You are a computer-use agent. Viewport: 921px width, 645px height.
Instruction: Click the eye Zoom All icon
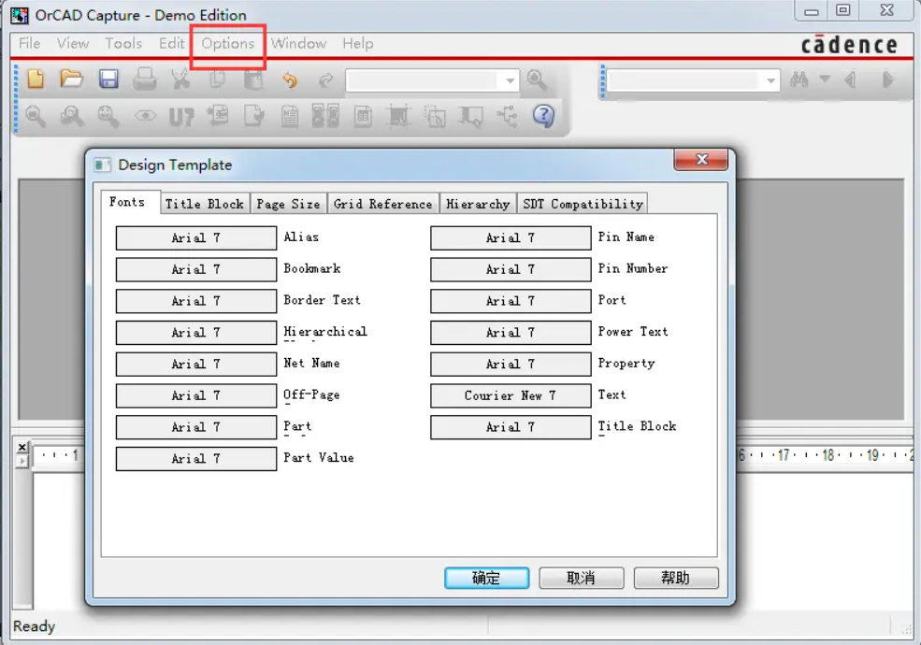pos(145,116)
